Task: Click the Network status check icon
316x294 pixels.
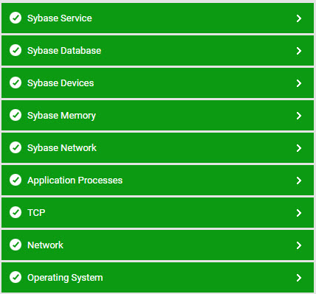Action: point(16,245)
